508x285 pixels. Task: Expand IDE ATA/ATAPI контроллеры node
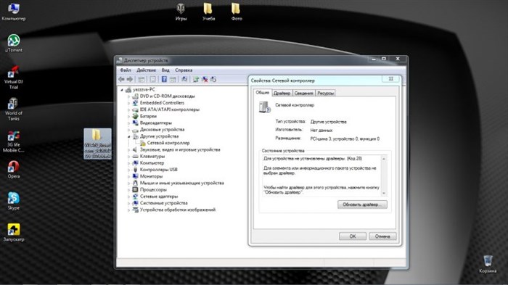[x=129, y=110]
